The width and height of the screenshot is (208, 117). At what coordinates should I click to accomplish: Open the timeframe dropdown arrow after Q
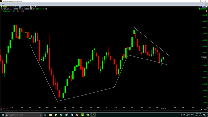pos(26,7)
